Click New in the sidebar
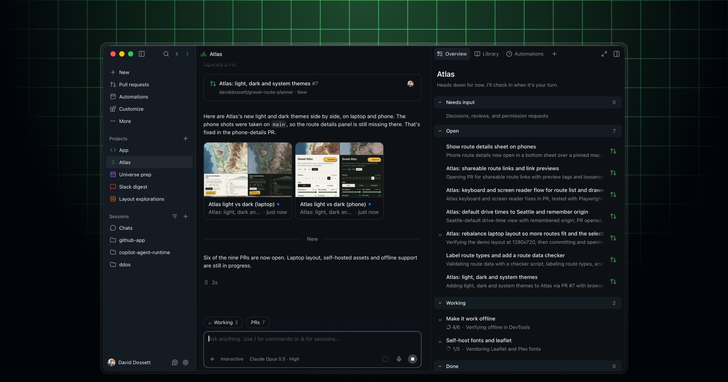728x382 pixels. pos(149,72)
